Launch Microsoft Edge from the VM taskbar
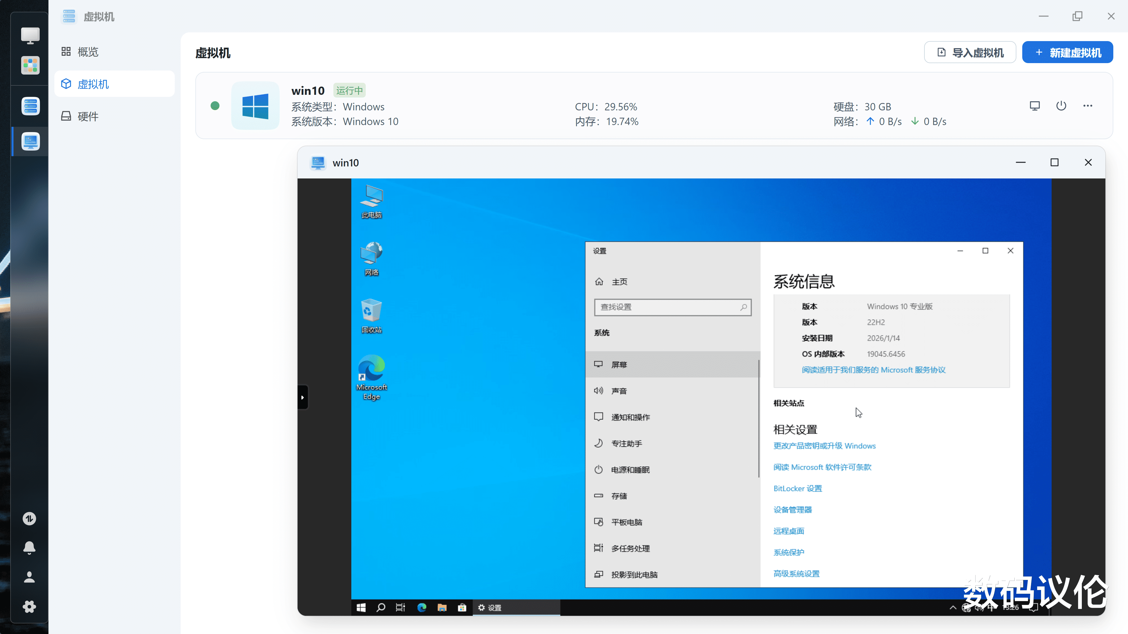Screen dimensions: 1128x634 (x=422, y=607)
